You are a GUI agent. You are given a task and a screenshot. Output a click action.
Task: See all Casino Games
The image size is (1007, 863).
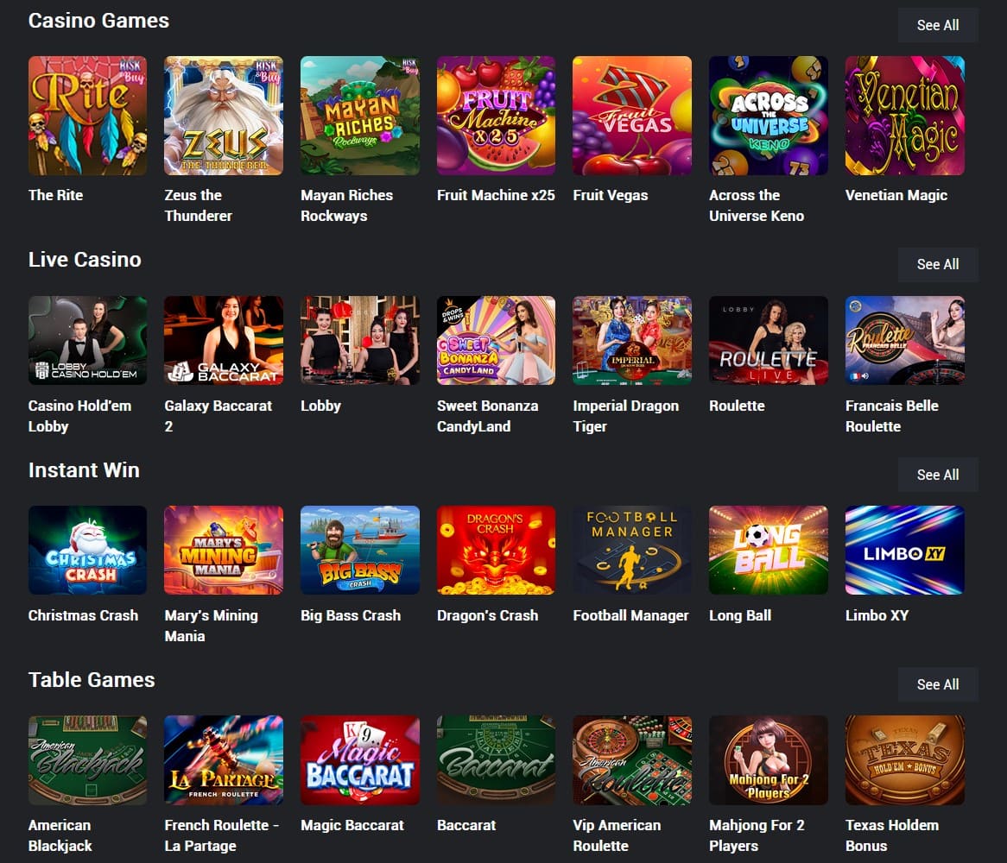click(938, 25)
